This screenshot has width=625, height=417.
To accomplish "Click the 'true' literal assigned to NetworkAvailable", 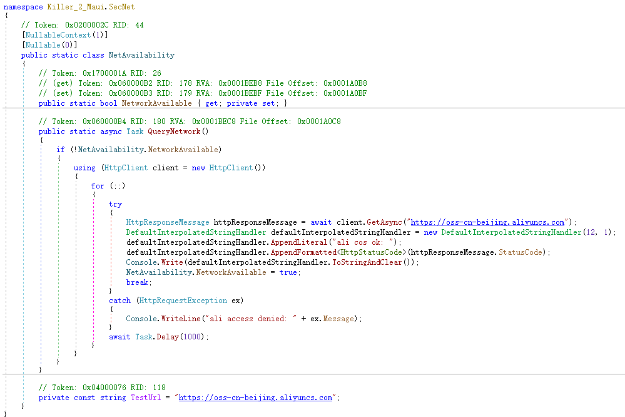I will [288, 272].
